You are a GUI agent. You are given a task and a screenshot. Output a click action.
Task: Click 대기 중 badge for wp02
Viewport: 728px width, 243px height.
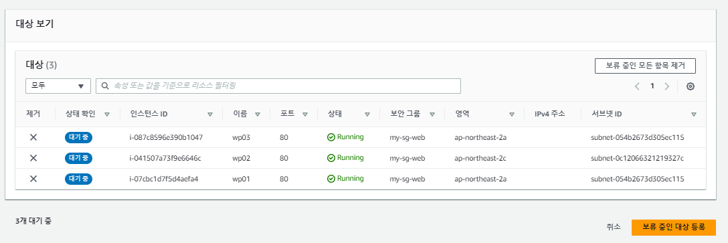(78, 158)
